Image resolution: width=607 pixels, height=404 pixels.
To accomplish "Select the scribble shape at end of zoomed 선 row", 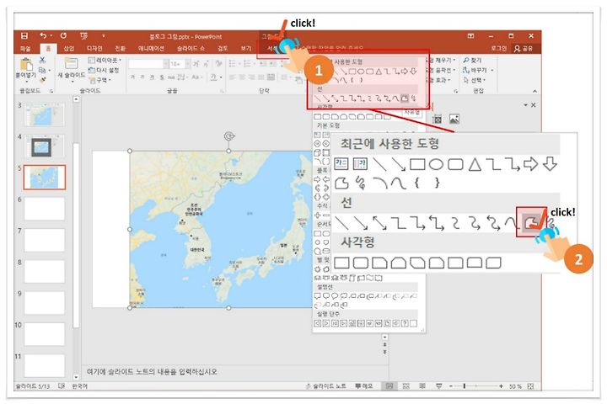I will (552, 223).
